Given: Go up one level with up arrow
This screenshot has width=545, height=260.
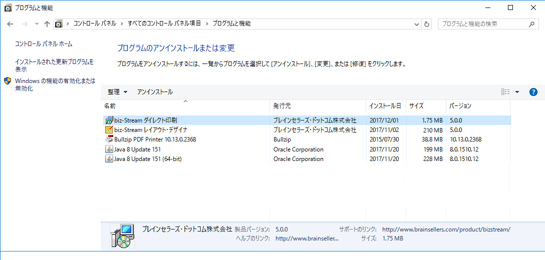Looking at the screenshot, I should tap(47, 24).
